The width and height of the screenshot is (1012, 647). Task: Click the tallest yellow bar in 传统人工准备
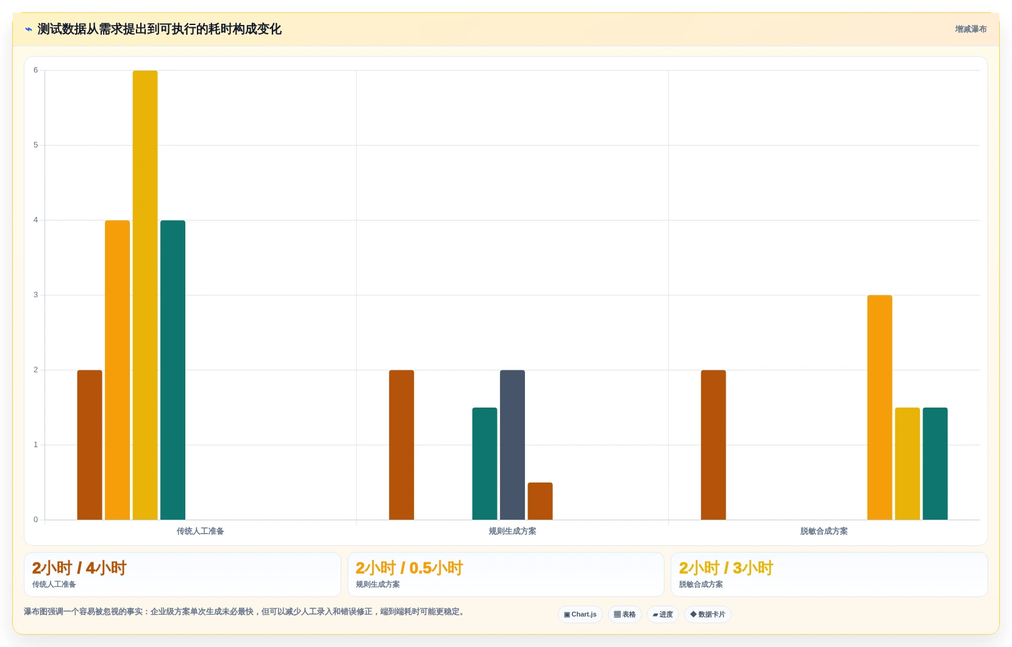tap(145, 295)
